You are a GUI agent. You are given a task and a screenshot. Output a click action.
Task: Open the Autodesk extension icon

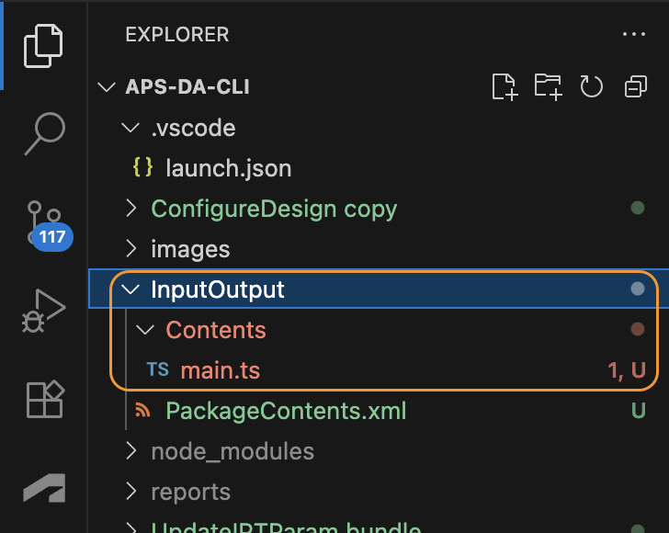(x=44, y=487)
